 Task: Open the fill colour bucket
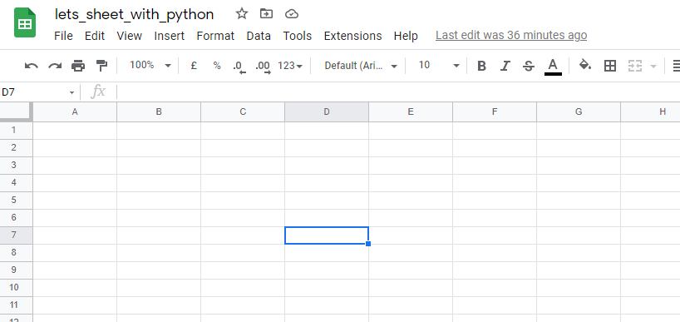(585, 66)
